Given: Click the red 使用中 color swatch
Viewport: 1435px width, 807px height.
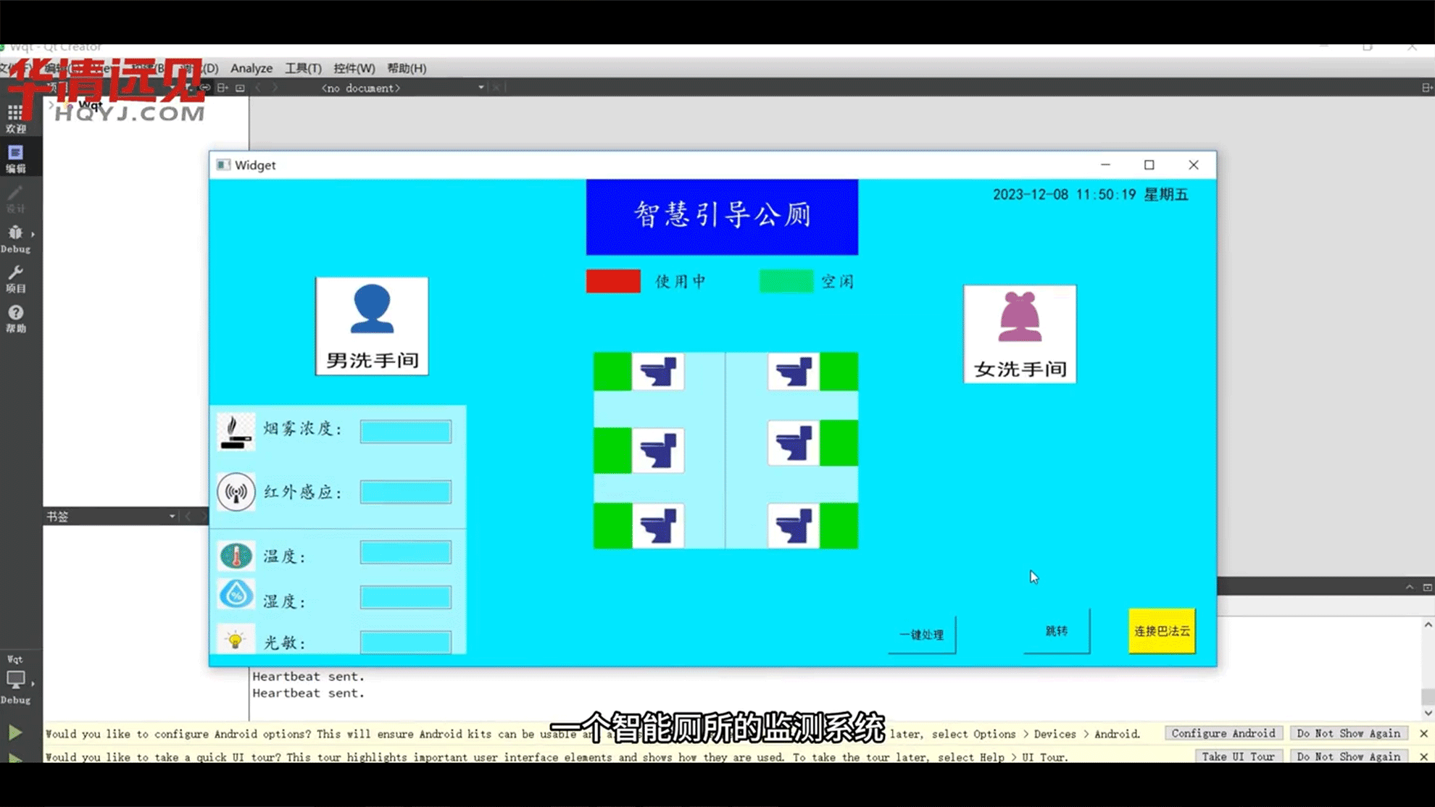Looking at the screenshot, I should pos(613,281).
